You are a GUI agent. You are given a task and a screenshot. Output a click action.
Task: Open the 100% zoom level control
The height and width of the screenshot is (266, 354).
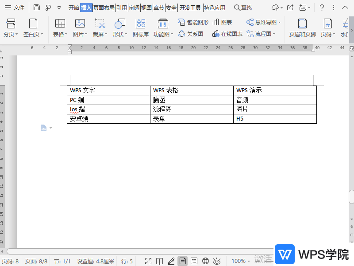click(239, 261)
